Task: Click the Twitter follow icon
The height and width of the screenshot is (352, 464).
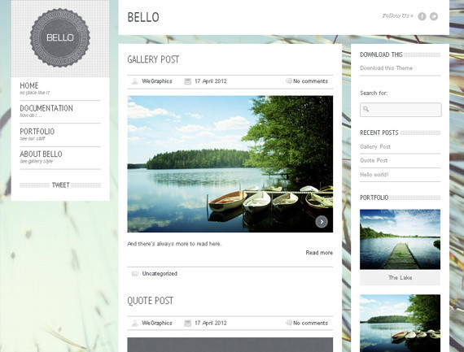Action: coord(434,16)
